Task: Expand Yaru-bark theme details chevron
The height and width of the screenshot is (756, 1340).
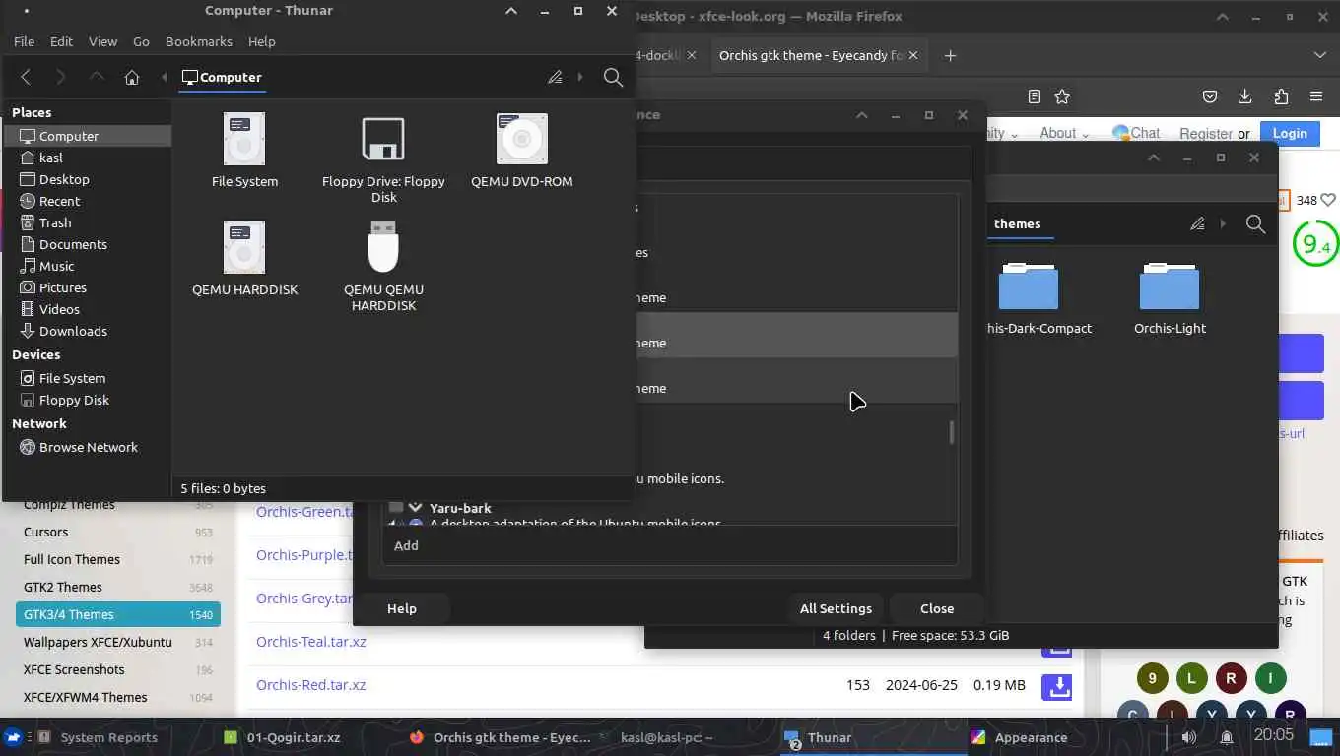Action: pyautogui.click(x=415, y=508)
